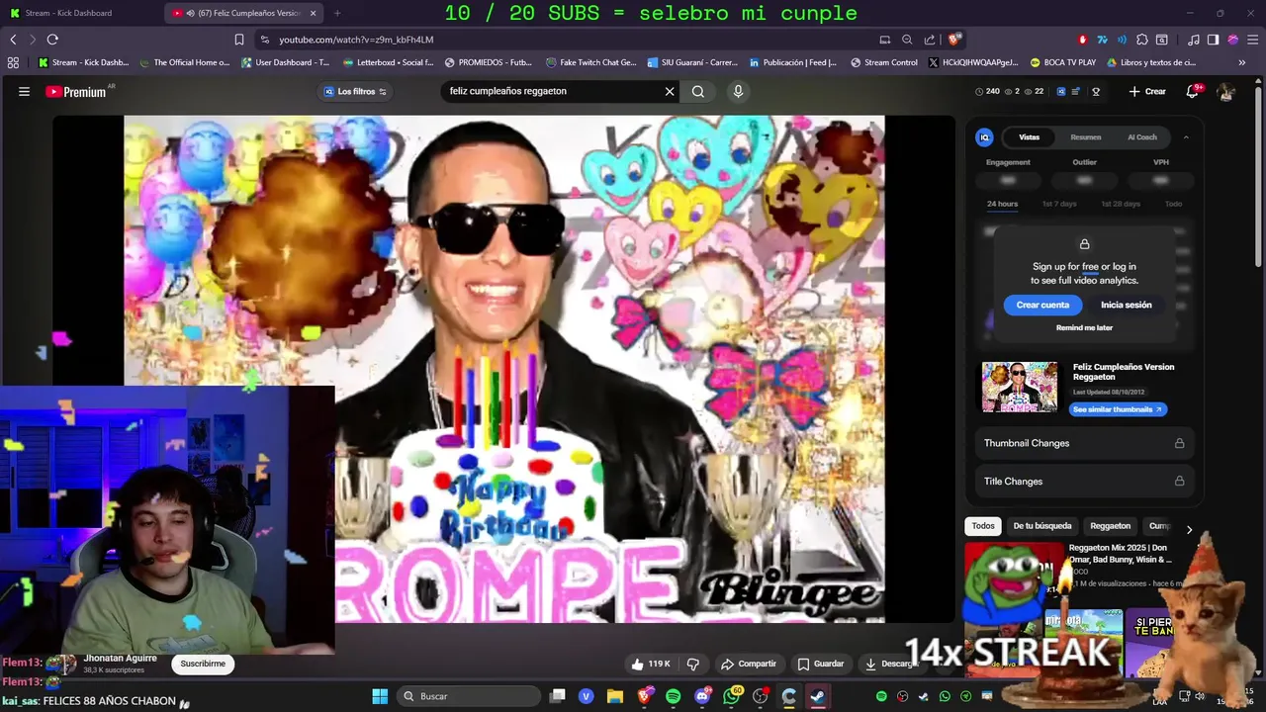Viewport: 1266px width, 712px height.
Task: Select the 1st 28 days range
Action: (1121, 204)
